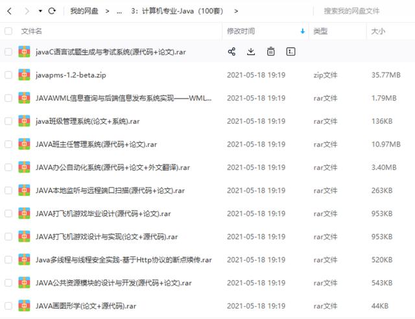Click archive icon of Java多线程与线程安全实践 file

tap(24, 259)
